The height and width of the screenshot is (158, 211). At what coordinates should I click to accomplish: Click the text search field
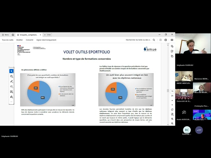point(138,40)
